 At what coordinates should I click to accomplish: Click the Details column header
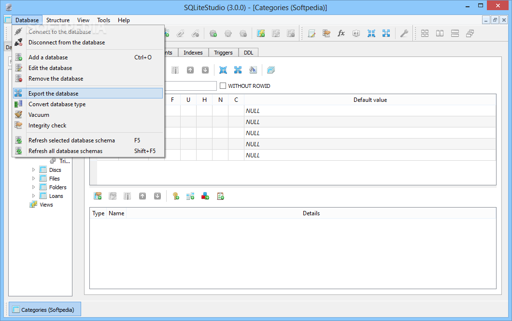[x=311, y=213]
